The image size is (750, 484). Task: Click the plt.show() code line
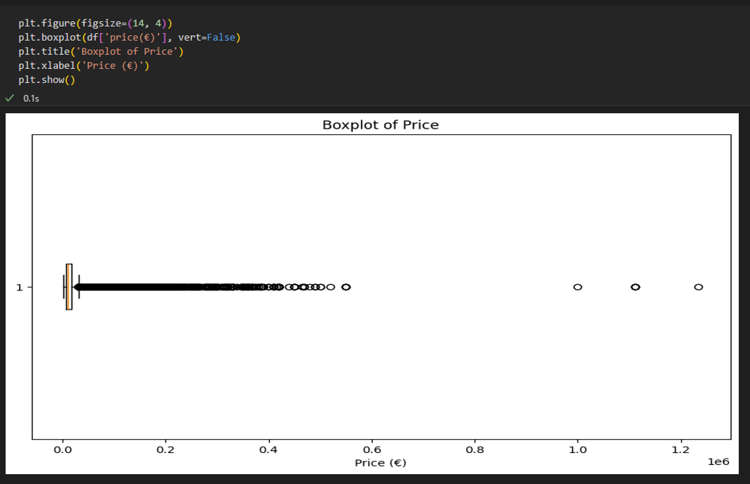(x=47, y=79)
